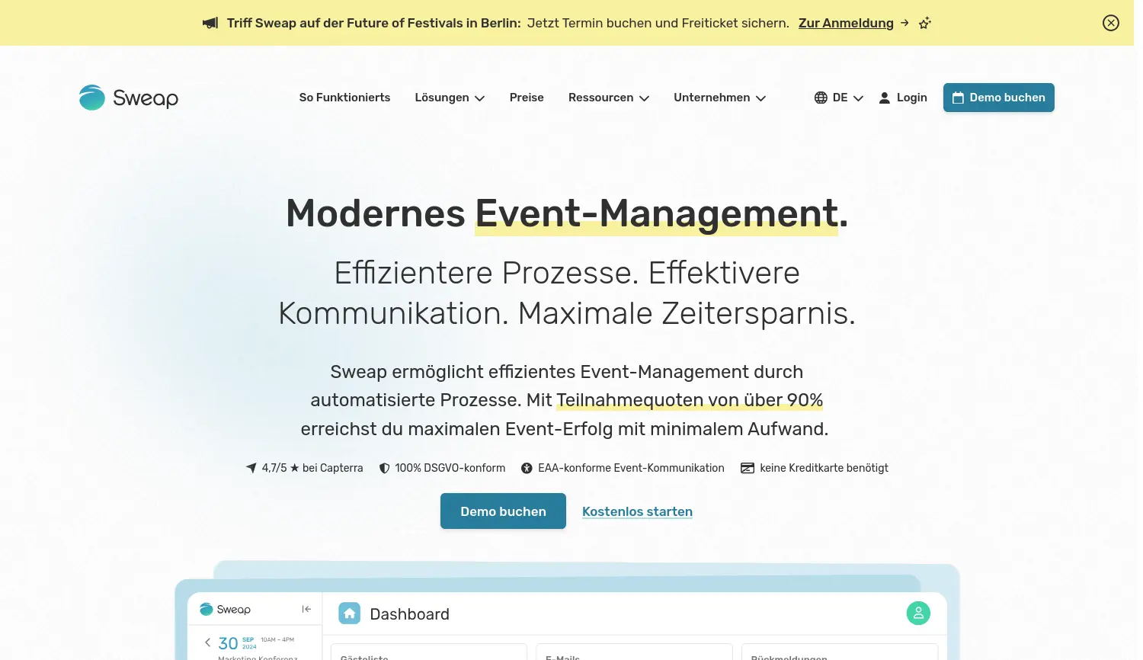The width and height of the screenshot is (1143, 660).
Task: Click Demo buchen button in header
Action: pyautogui.click(x=998, y=98)
